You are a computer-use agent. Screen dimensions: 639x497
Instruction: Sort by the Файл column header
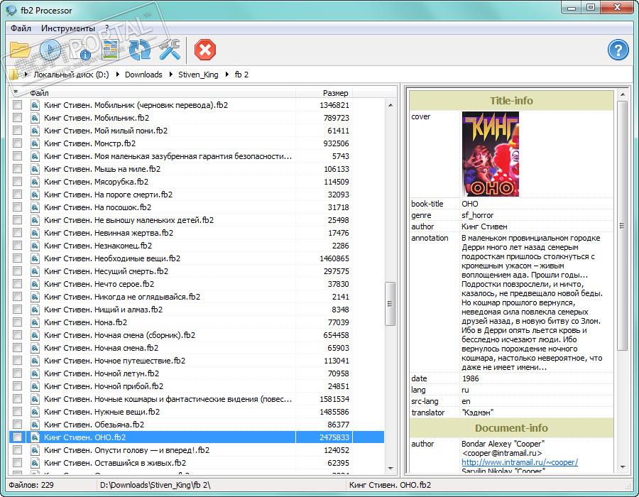click(x=161, y=93)
